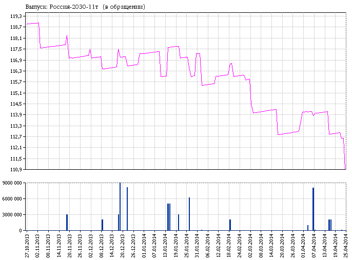
Task: Select the 25.04.2014 date label
Action: 346,245
